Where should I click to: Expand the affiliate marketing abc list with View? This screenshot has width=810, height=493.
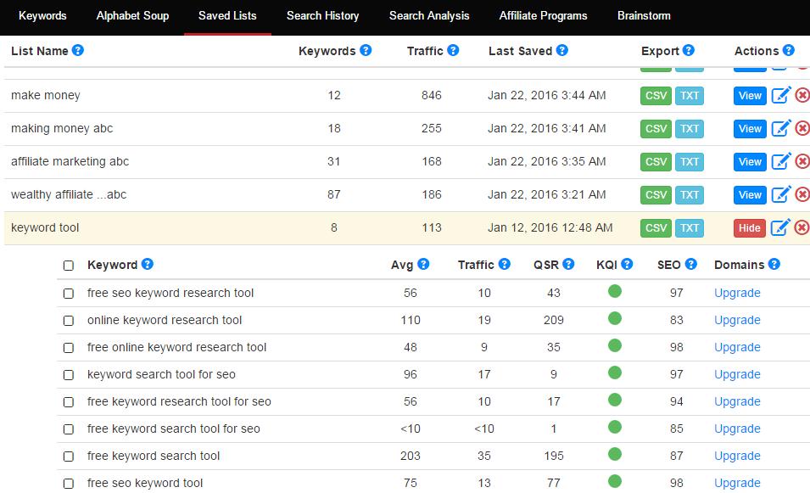tap(750, 162)
